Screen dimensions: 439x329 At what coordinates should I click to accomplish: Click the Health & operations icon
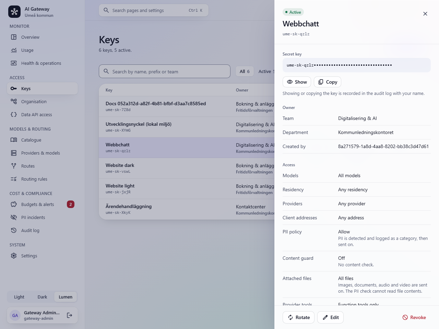(14, 63)
